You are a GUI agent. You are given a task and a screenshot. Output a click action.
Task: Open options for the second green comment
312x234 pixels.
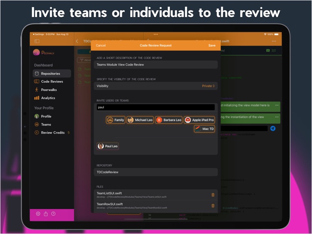pos(277,117)
